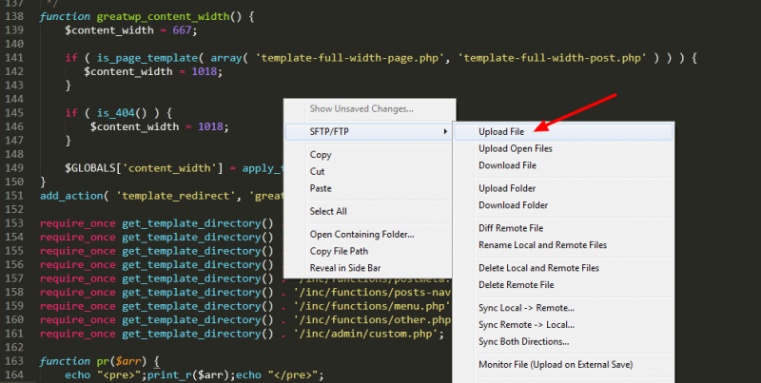The image size is (761, 383).
Task: Click Upload Open Files menu entry
Action: pos(515,148)
